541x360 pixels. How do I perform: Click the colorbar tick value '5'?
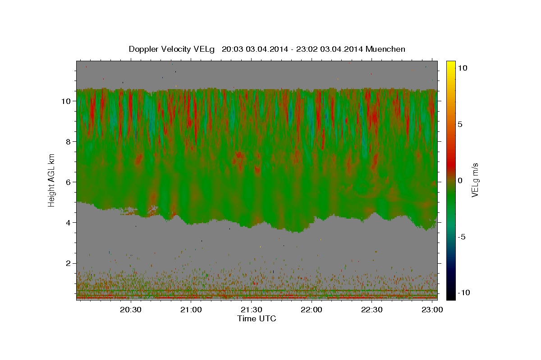click(460, 124)
